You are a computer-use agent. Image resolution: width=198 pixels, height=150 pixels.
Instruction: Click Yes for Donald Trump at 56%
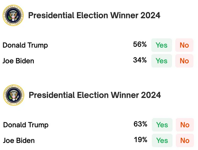[161, 45]
